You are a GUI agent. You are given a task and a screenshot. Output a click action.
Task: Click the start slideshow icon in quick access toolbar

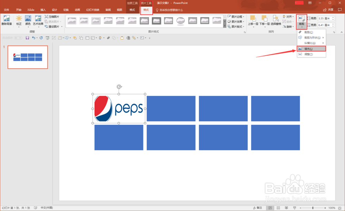click(x=47, y=38)
